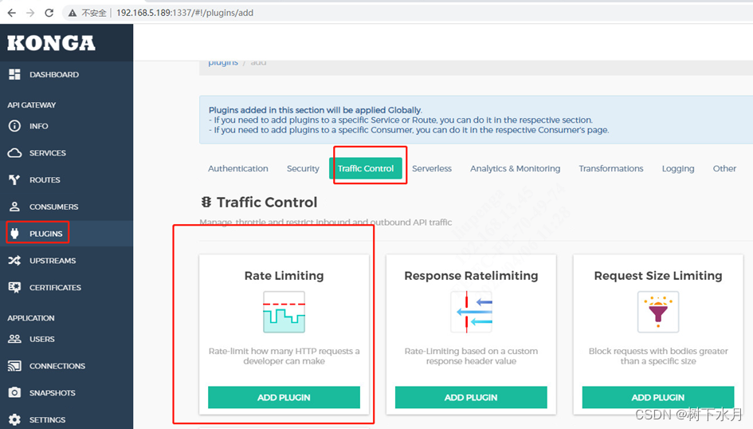
Task: Click the Rate Limiting card title
Action: point(284,276)
